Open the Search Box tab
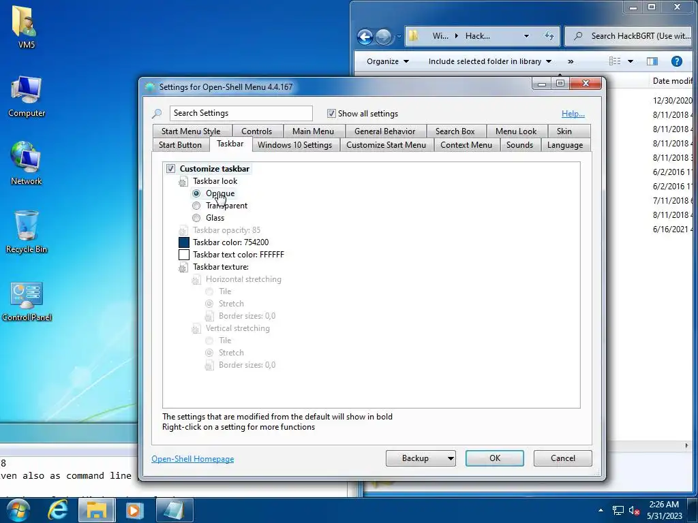The image size is (698, 523). click(455, 131)
